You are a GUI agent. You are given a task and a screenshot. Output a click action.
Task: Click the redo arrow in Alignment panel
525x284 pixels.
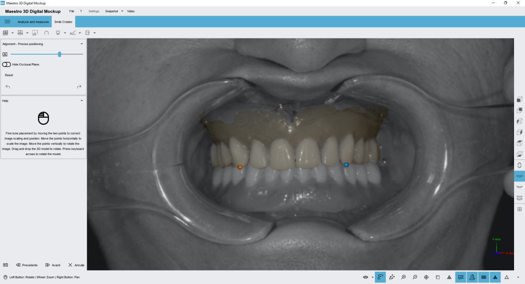tap(79, 87)
